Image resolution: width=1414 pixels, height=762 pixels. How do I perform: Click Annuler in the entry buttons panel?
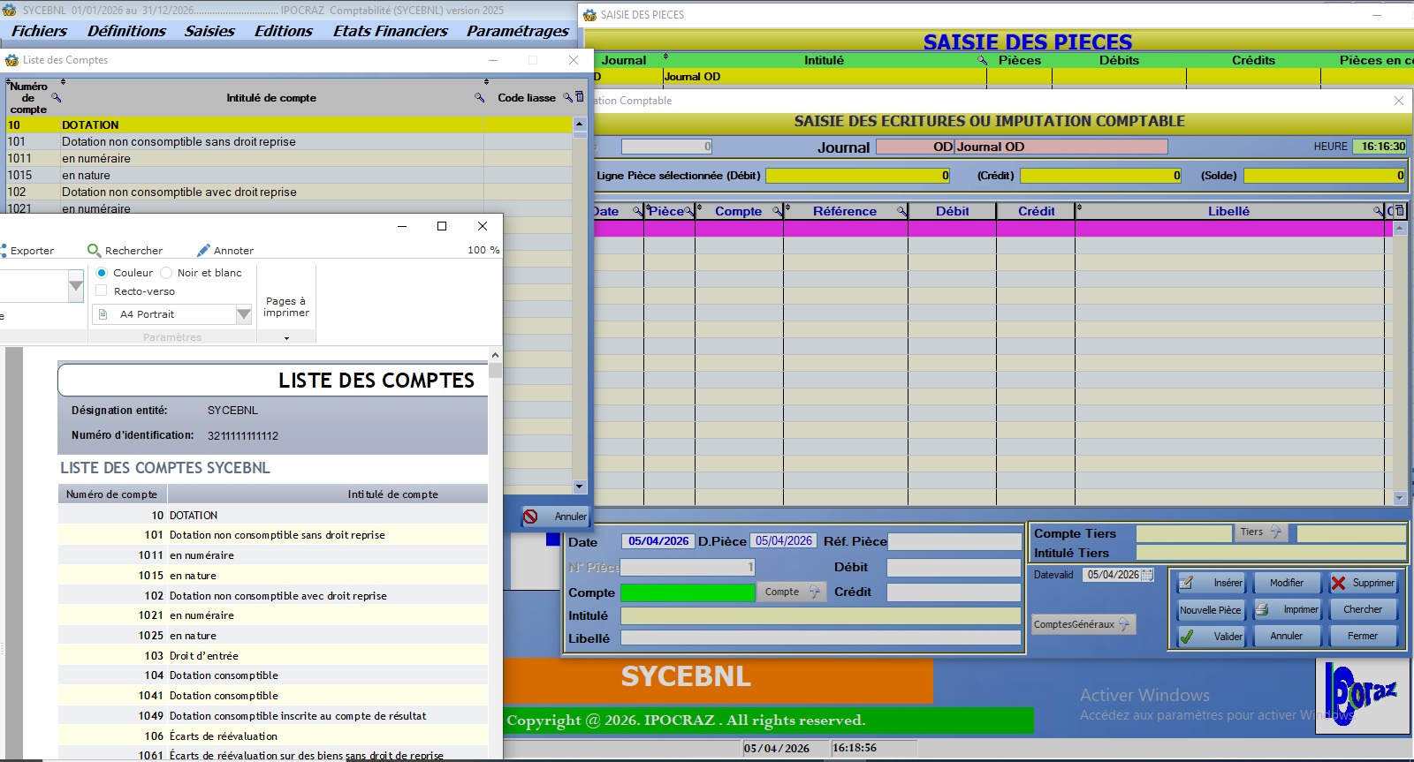[x=1287, y=636]
